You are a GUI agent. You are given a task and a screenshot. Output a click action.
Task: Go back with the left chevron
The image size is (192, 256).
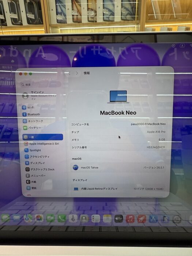point(69,73)
